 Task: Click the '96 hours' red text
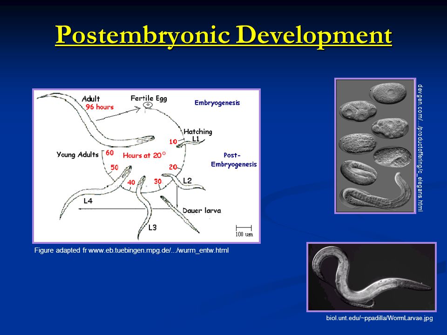click(100, 107)
